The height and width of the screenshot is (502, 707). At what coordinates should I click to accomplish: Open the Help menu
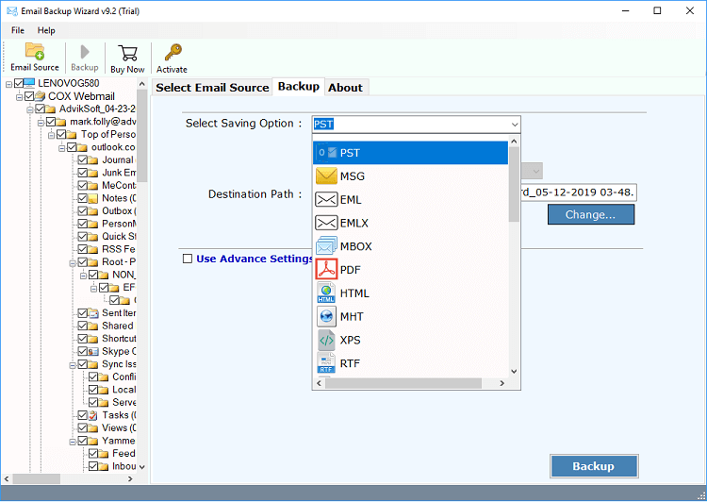(46, 30)
